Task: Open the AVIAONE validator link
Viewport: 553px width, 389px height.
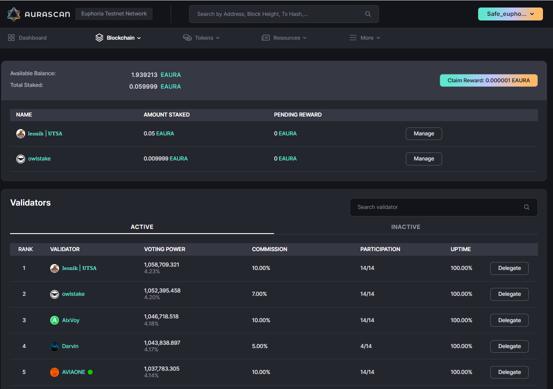Action: (x=74, y=372)
